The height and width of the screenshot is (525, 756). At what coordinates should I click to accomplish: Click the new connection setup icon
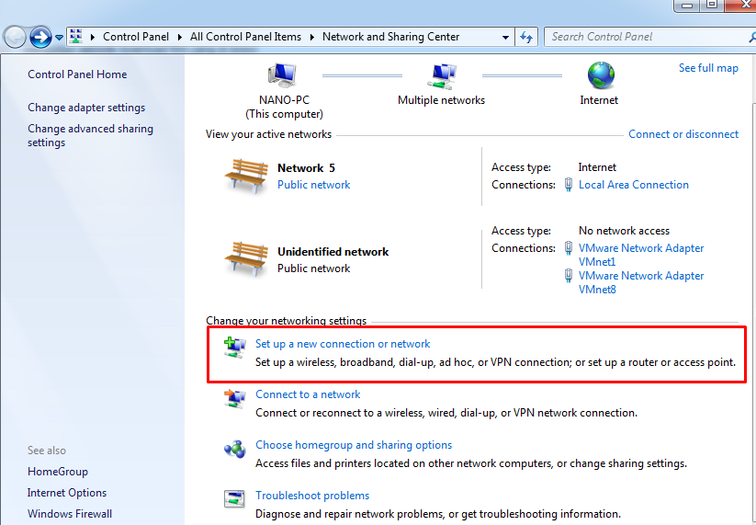(235, 348)
